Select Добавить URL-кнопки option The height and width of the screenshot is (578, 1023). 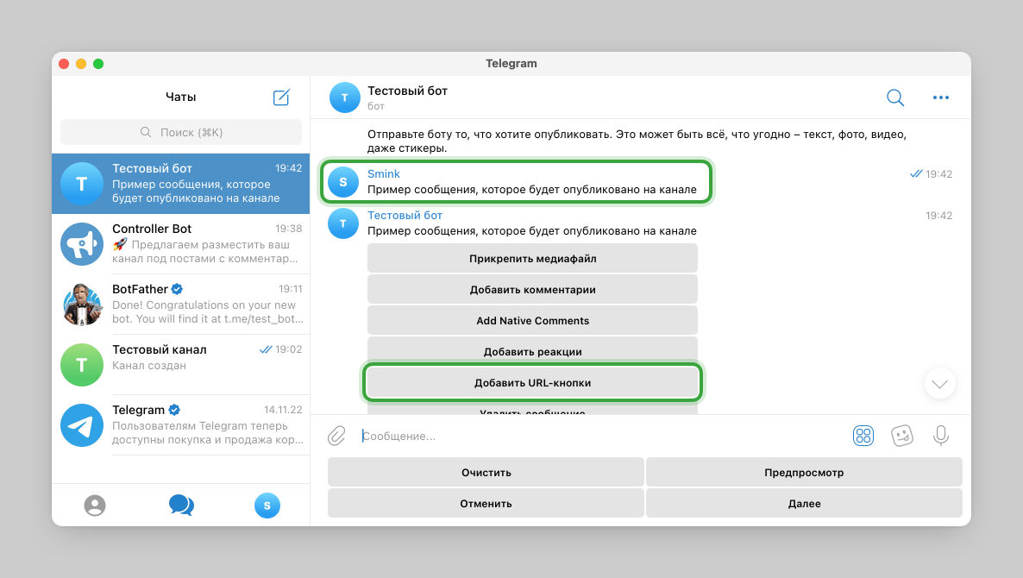532,382
